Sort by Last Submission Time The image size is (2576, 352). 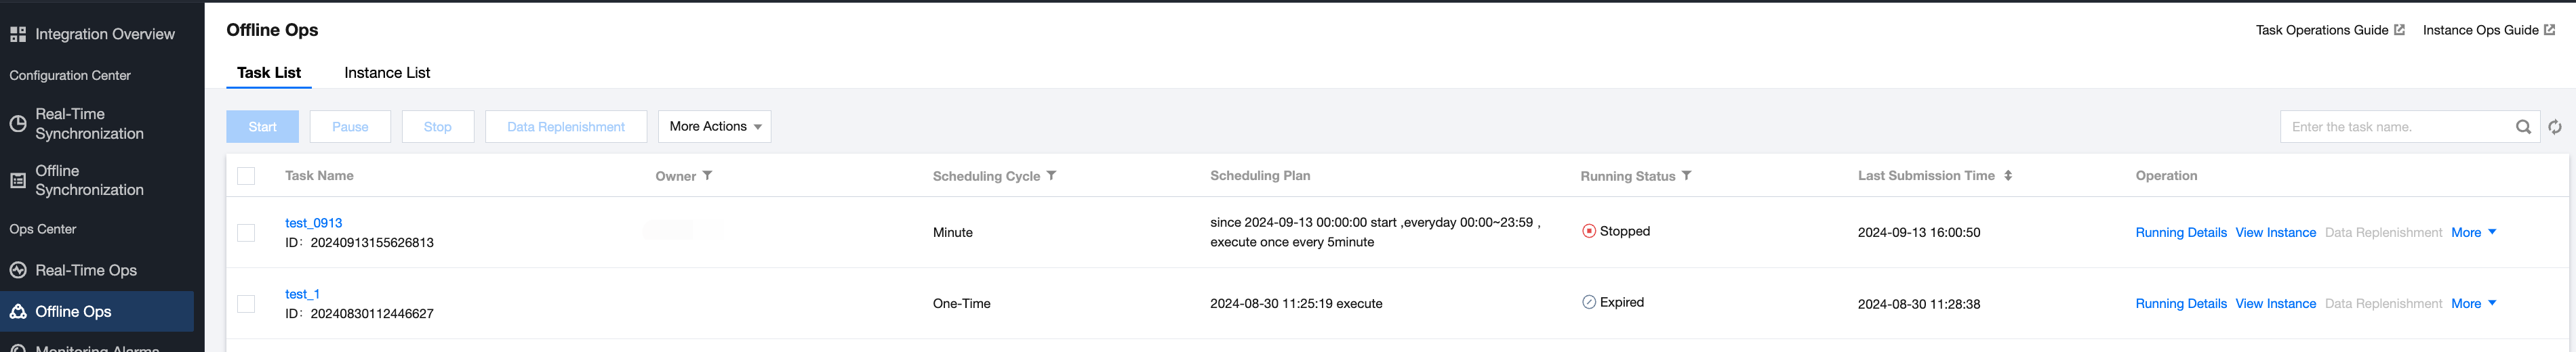tap(2007, 175)
